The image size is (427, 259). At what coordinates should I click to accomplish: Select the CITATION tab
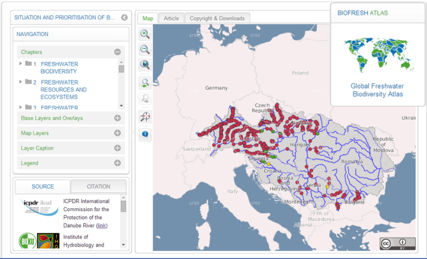click(x=99, y=186)
